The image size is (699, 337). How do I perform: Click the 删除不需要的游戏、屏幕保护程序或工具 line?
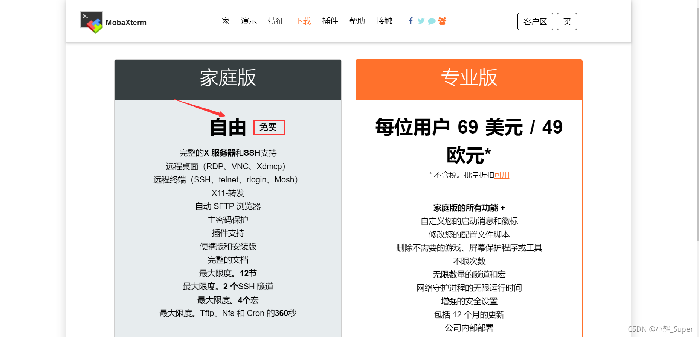pyautogui.click(x=469, y=248)
